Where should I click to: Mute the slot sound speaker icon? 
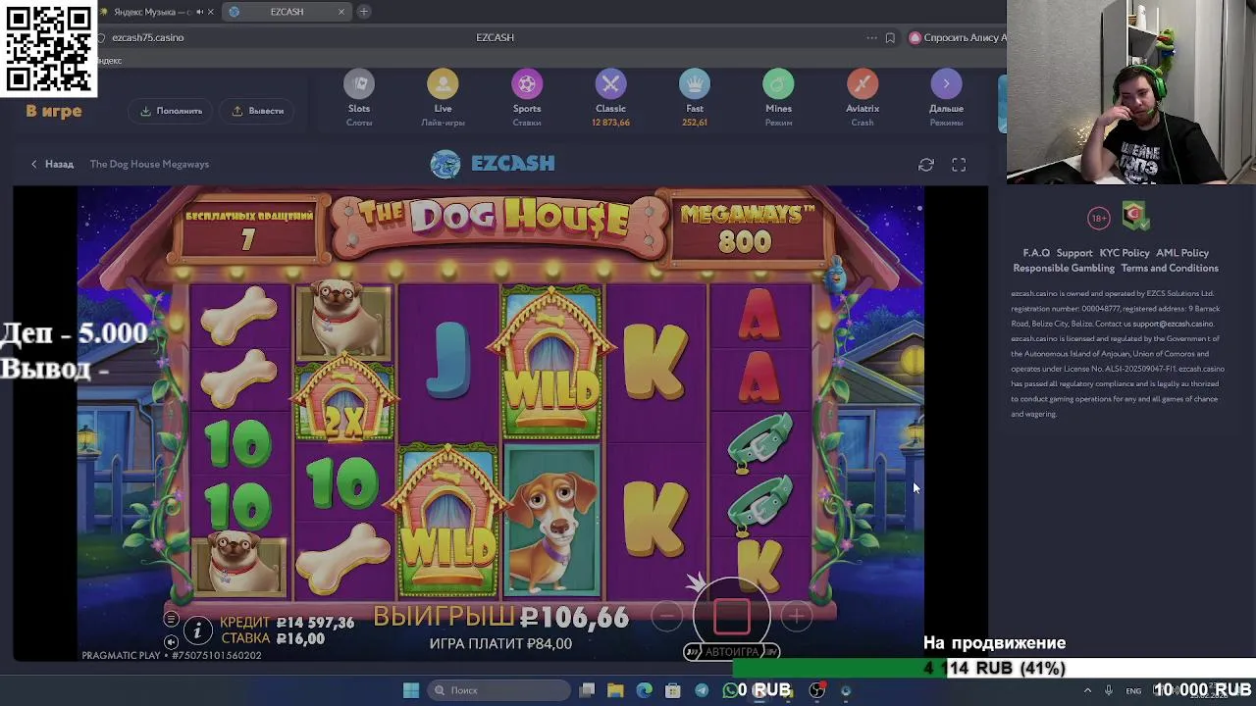click(x=171, y=641)
